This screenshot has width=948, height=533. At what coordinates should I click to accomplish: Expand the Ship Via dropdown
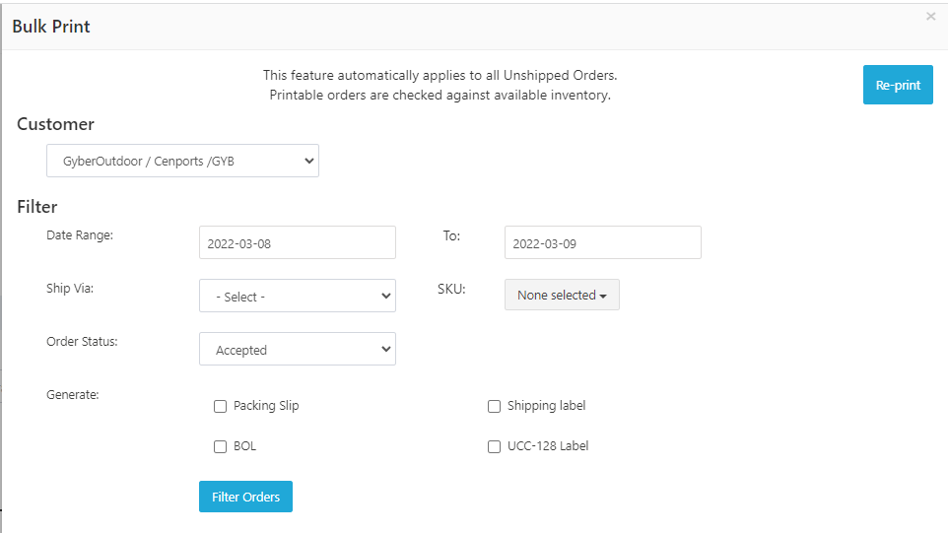[297, 297]
